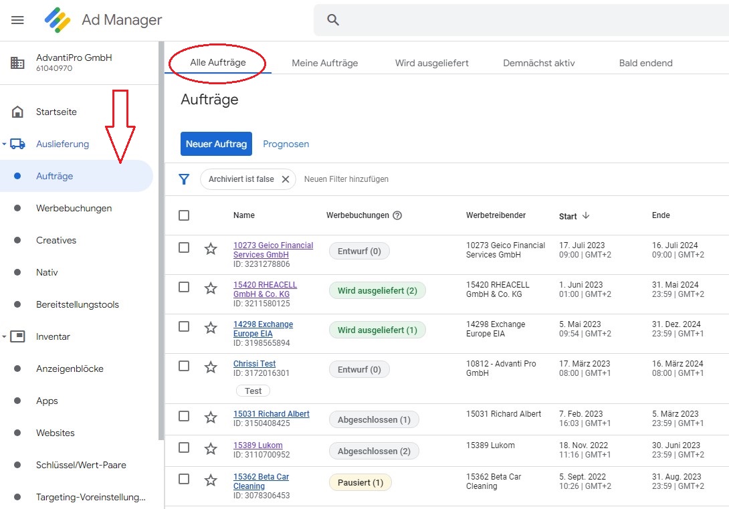The image size is (729, 509).
Task: Check the 15362 Beta Car Cleaning checkbox
Action: point(184,479)
